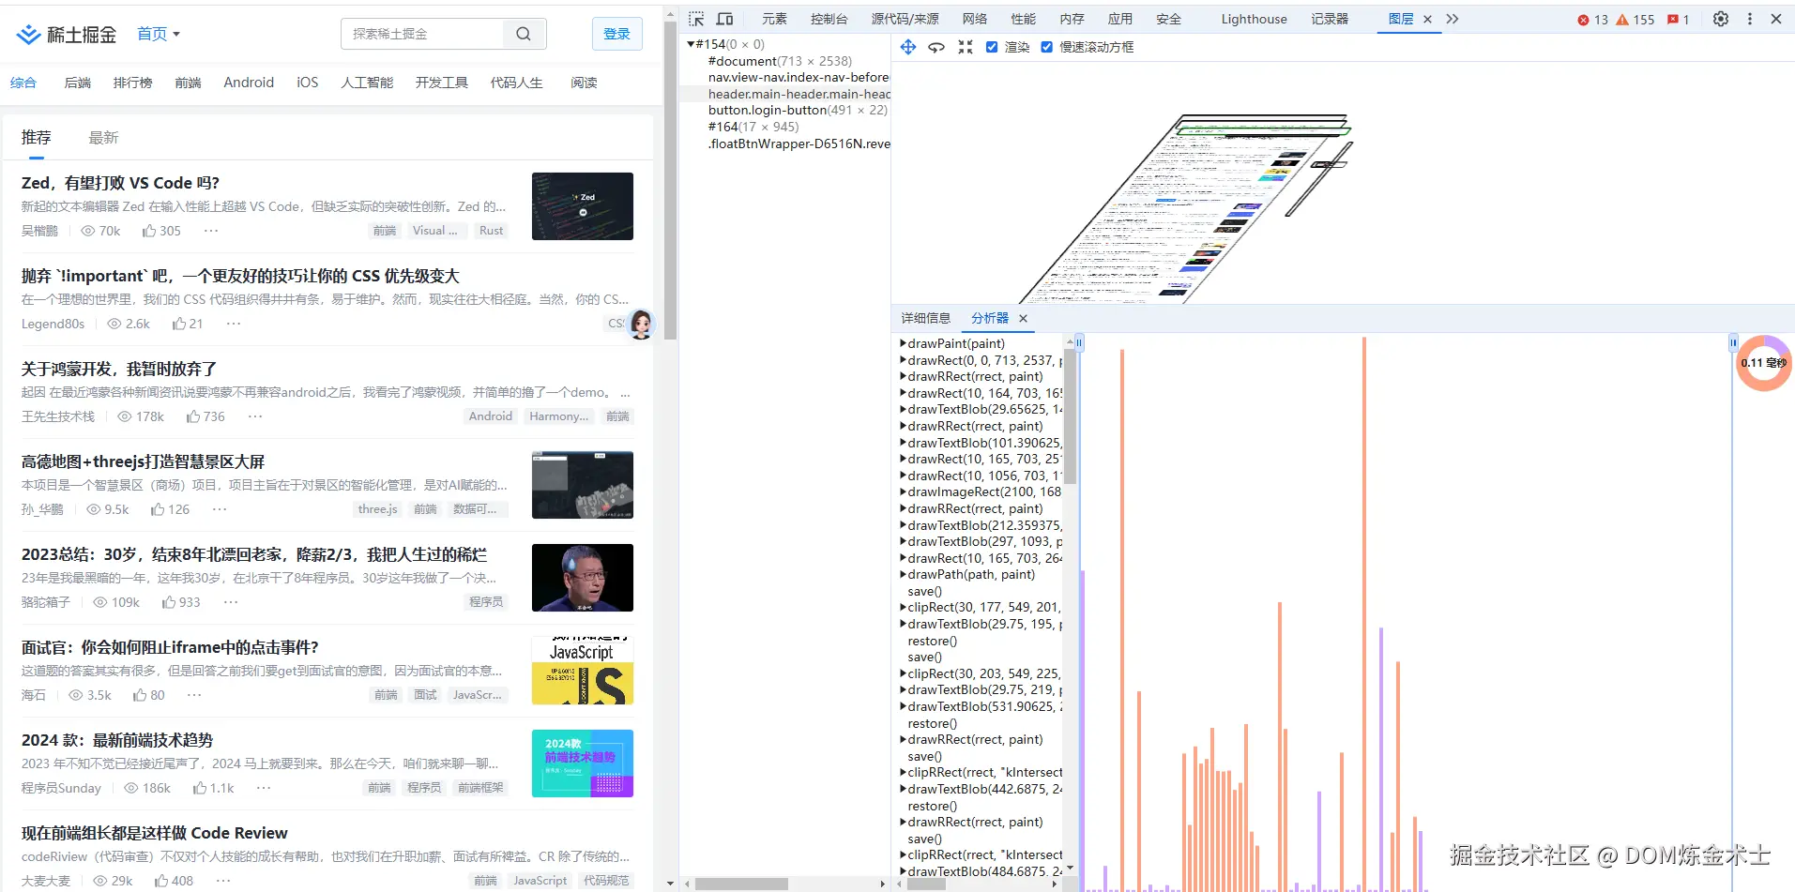Select the 最新 feed tab
Image resolution: width=1795 pixels, height=892 pixels.
103,138
